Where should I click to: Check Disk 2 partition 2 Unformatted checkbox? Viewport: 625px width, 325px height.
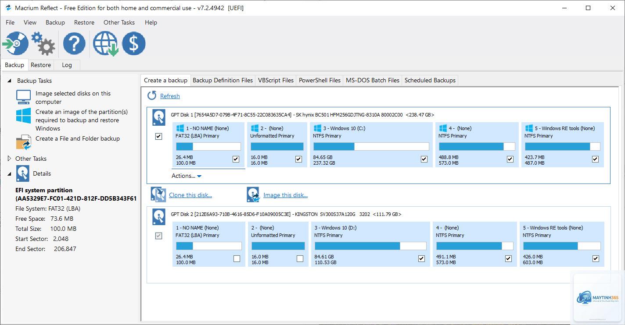[300, 258]
